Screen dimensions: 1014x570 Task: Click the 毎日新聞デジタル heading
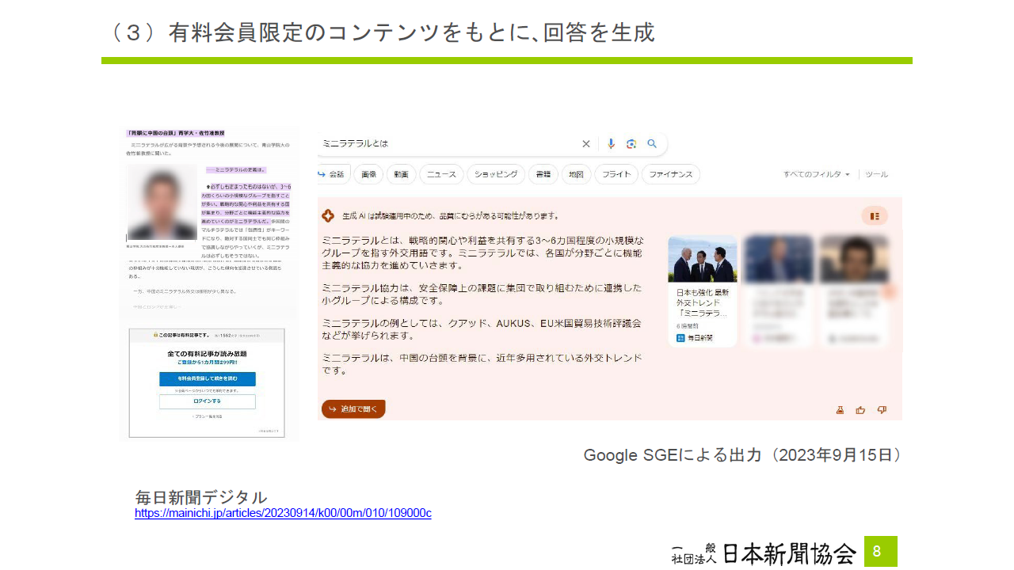(x=201, y=497)
